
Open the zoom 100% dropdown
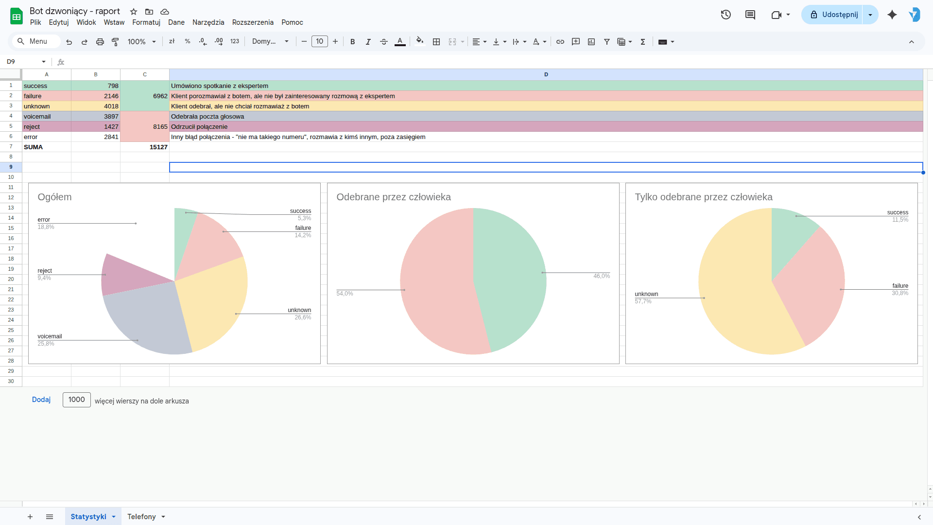(x=141, y=42)
